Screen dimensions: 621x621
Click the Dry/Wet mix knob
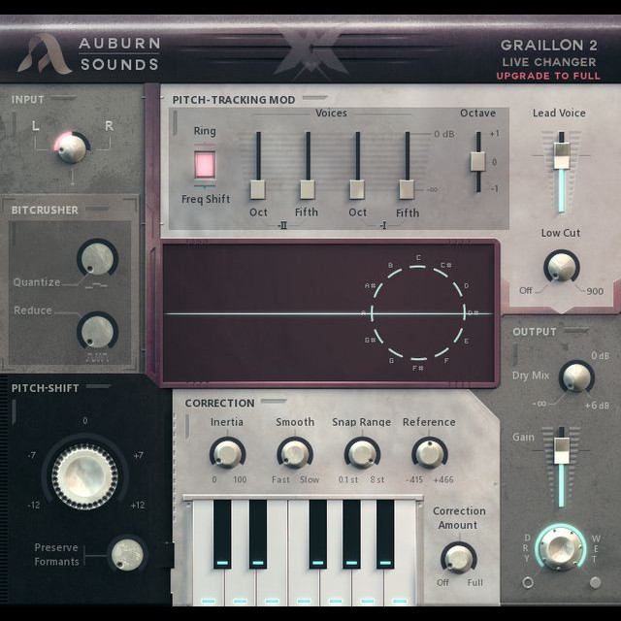click(x=561, y=548)
